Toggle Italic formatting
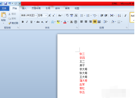Viewport: 137px width, 98px height. pyautogui.click(x=27, y=22)
